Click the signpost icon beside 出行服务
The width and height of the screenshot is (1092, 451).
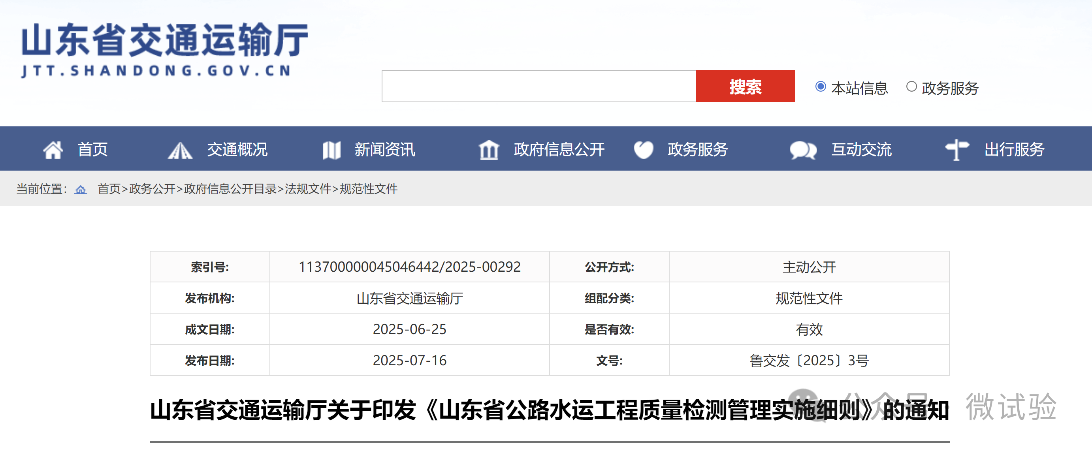tap(957, 150)
